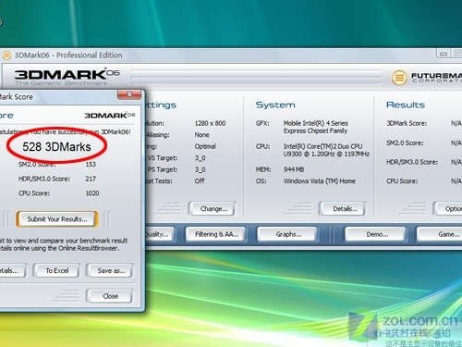Click the Repeat Tests value Off
This screenshot has width=462, height=347.
200,180
